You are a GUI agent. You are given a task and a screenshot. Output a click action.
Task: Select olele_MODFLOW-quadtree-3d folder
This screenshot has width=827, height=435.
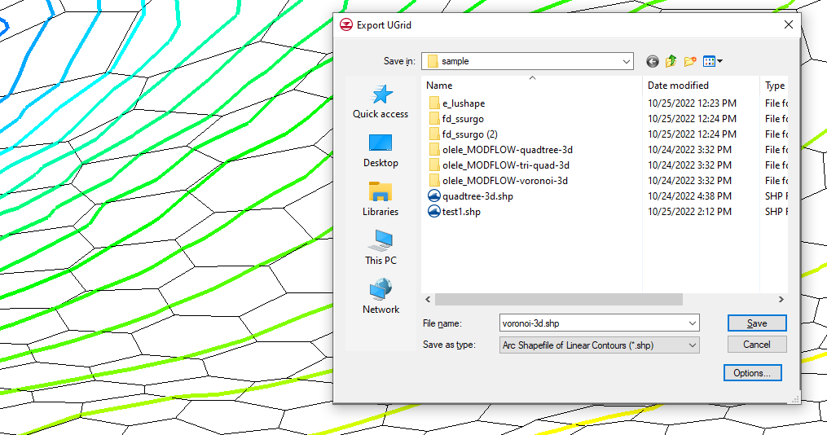click(x=500, y=150)
